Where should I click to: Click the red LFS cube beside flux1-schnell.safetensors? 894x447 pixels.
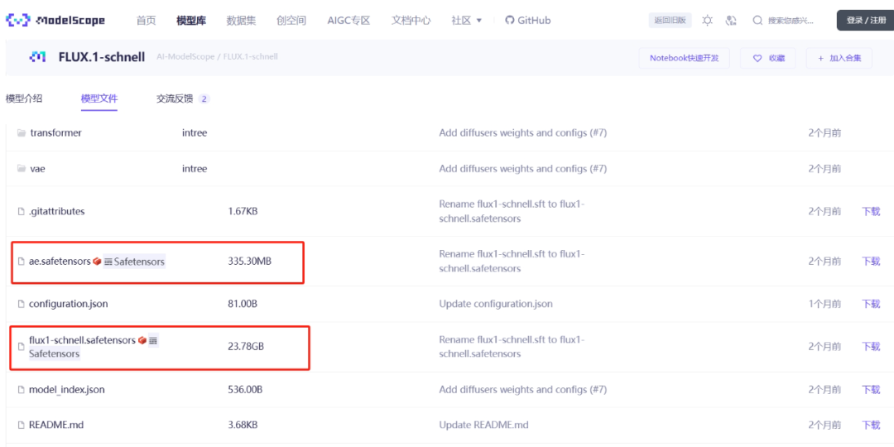142,340
